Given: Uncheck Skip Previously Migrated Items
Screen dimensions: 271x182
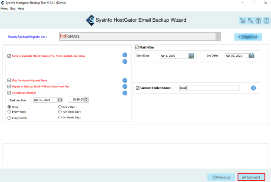Looking at the screenshot, I should [9, 81].
